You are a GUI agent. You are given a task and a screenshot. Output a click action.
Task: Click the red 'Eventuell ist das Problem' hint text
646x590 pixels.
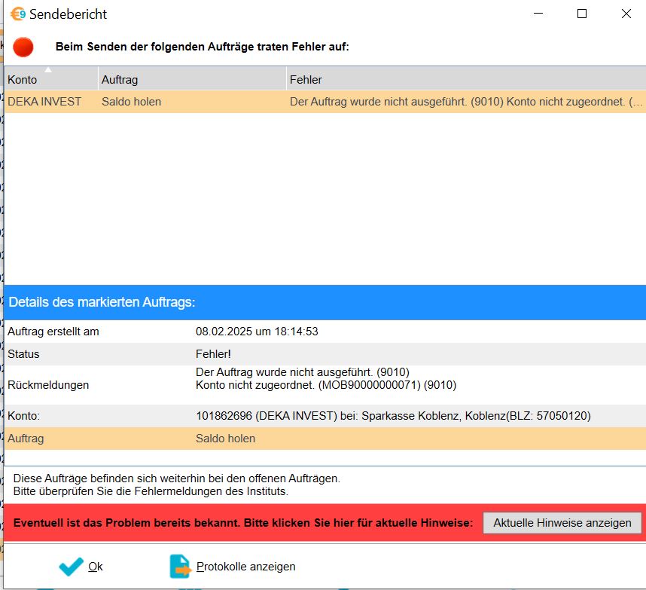click(243, 523)
